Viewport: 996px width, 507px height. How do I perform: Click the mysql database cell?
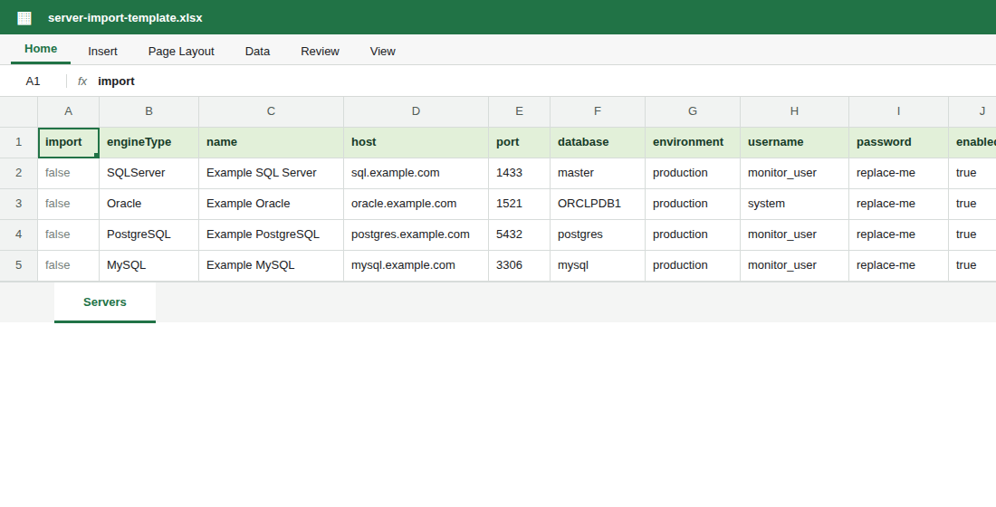point(597,265)
